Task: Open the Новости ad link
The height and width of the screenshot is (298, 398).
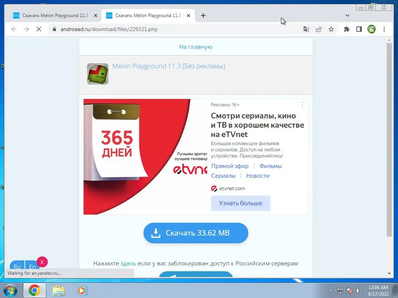Action: click(258, 176)
